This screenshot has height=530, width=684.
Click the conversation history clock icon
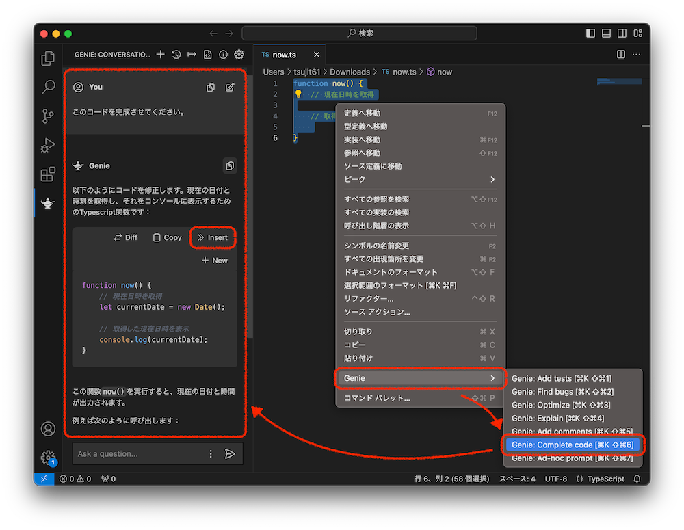click(176, 55)
